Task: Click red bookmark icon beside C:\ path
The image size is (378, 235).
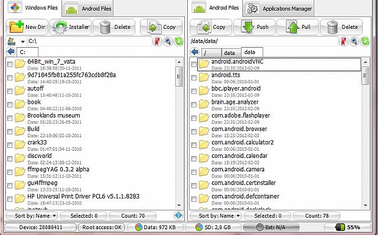Action: click(x=157, y=41)
